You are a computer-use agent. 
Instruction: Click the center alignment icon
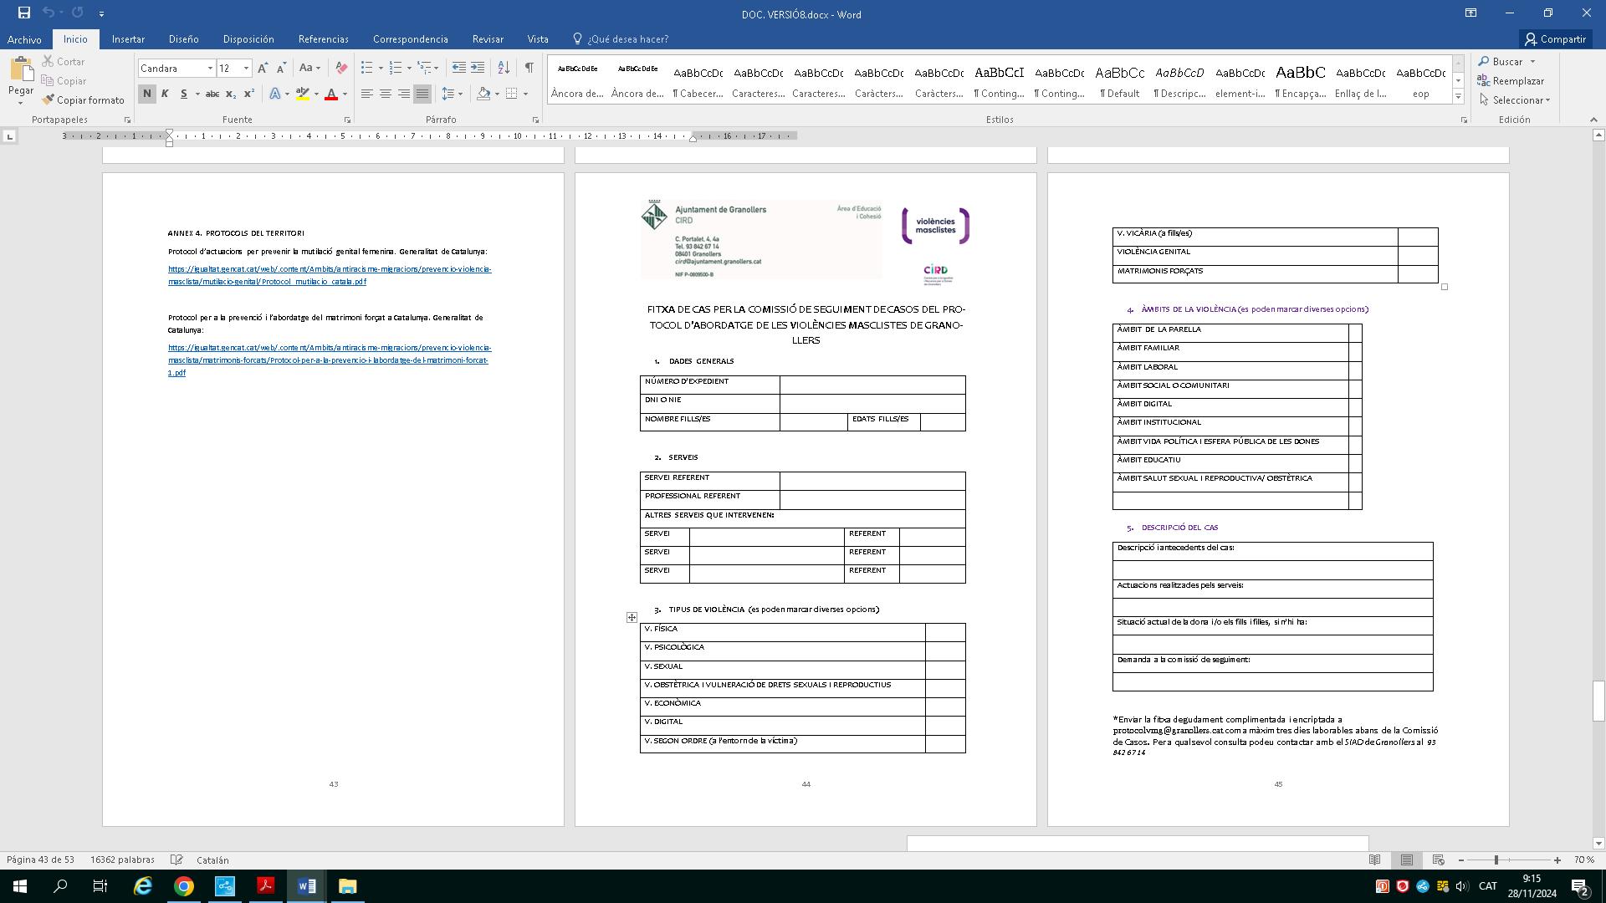pos(385,94)
